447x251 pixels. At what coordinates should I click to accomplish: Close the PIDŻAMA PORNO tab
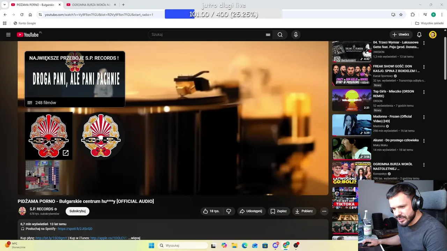tap(59, 5)
